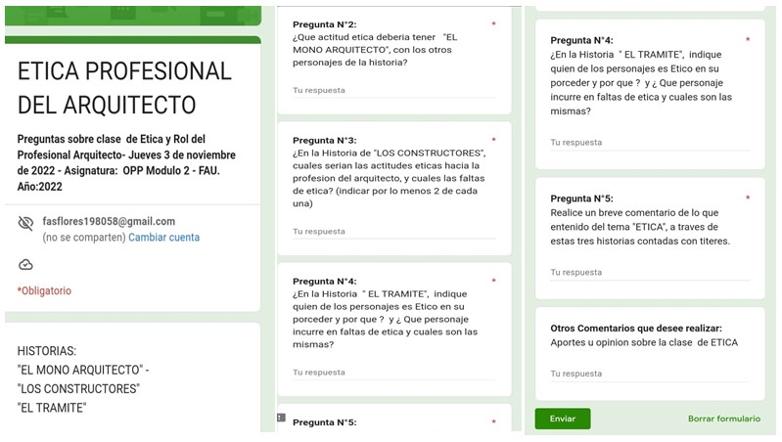782x442 pixels.
Task: Click the ETICA PROFESIONAL DEL ARQUITECTO title
Action: pos(124,88)
